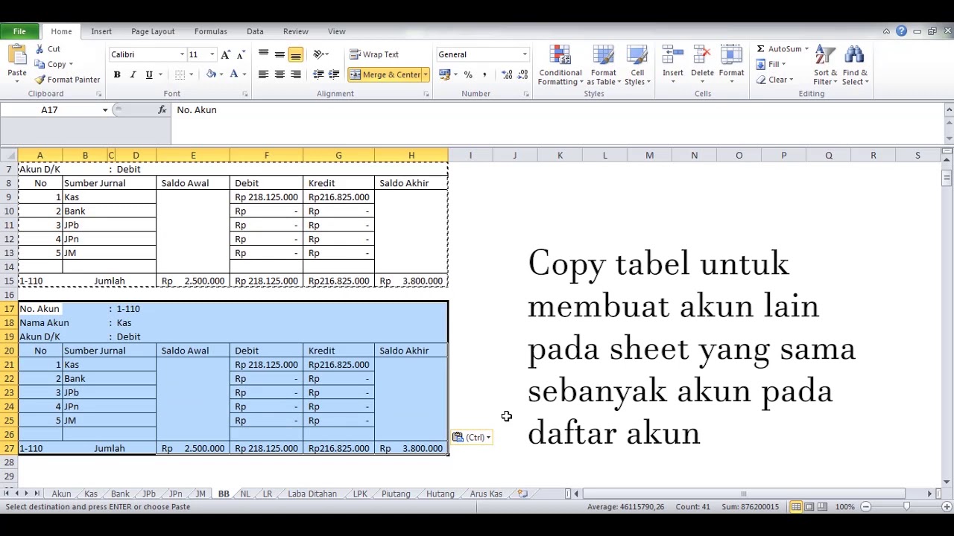Expand the Borders dropdown arrow
Screen dimensions: 954x536
coord(191,74)
